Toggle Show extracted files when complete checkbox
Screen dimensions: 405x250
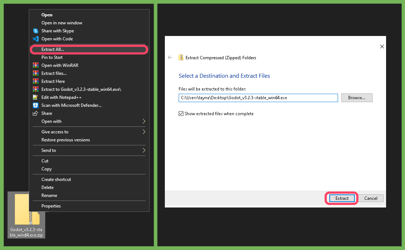[x=181, y=114]
